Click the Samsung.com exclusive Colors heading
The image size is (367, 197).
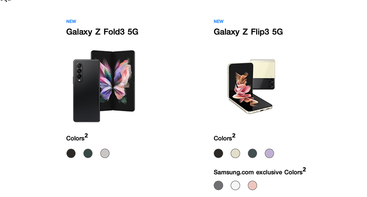(258, 172)
